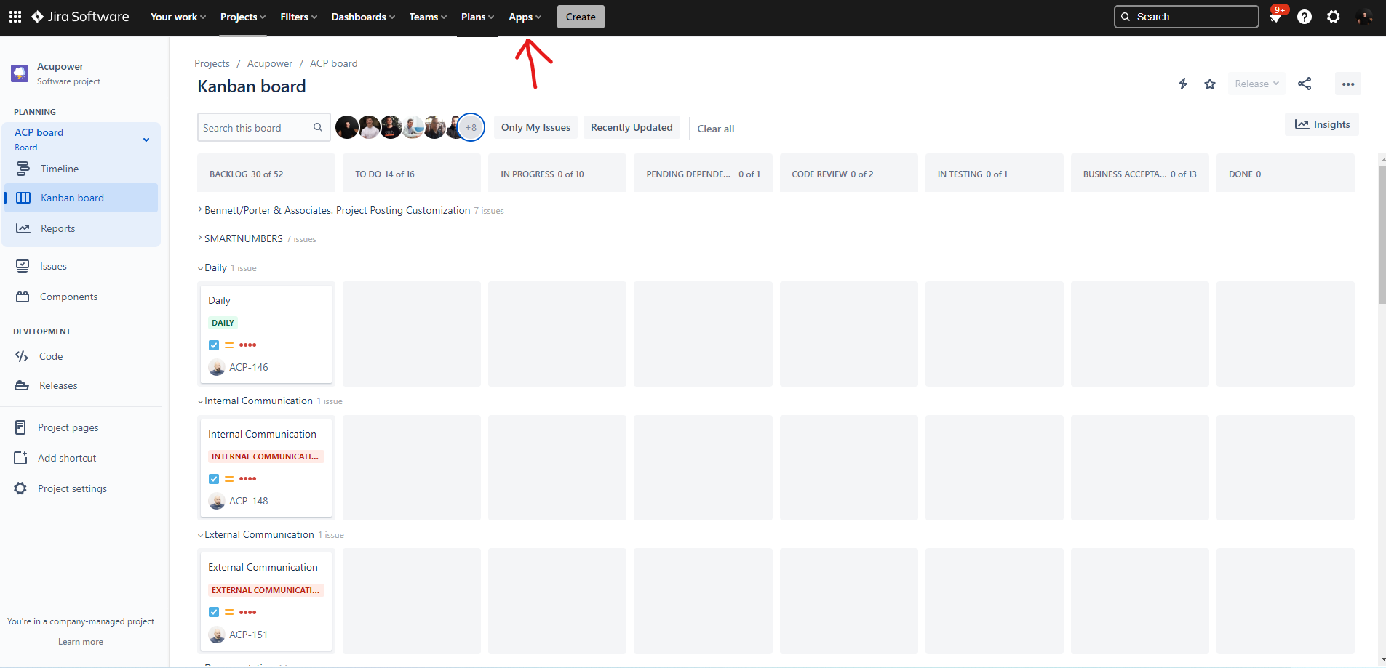The width and height of the screenshot is (1386, 668).
Task: Click the DAILY epic label on ACP-146
Action: click(x=223, y=323)
